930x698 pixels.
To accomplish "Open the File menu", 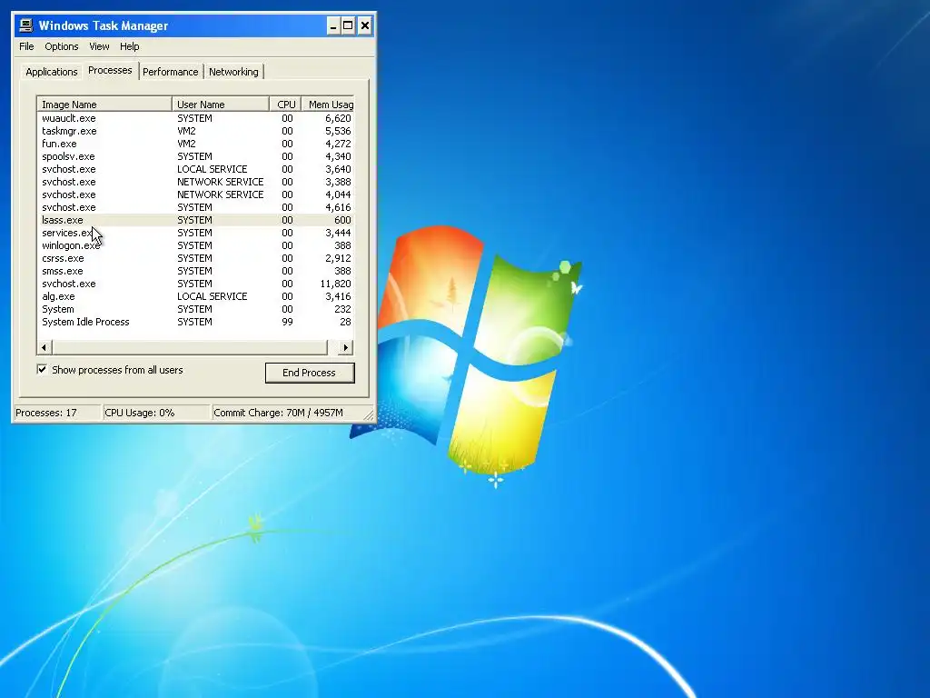I will 26,46.
